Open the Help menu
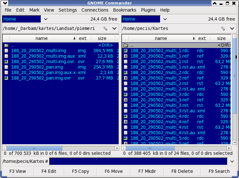Screen dimensions: 239x178 coord(165,10)
